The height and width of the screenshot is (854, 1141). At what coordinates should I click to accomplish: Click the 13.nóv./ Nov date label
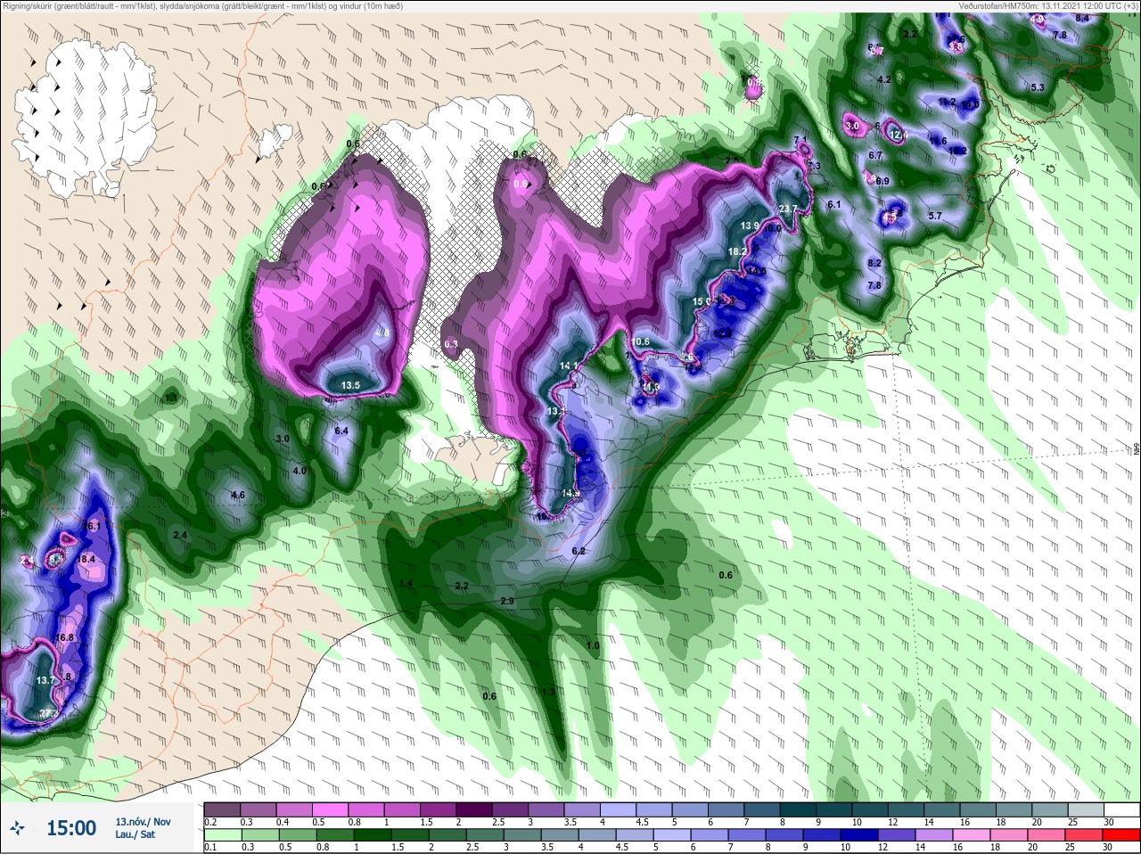143,822
